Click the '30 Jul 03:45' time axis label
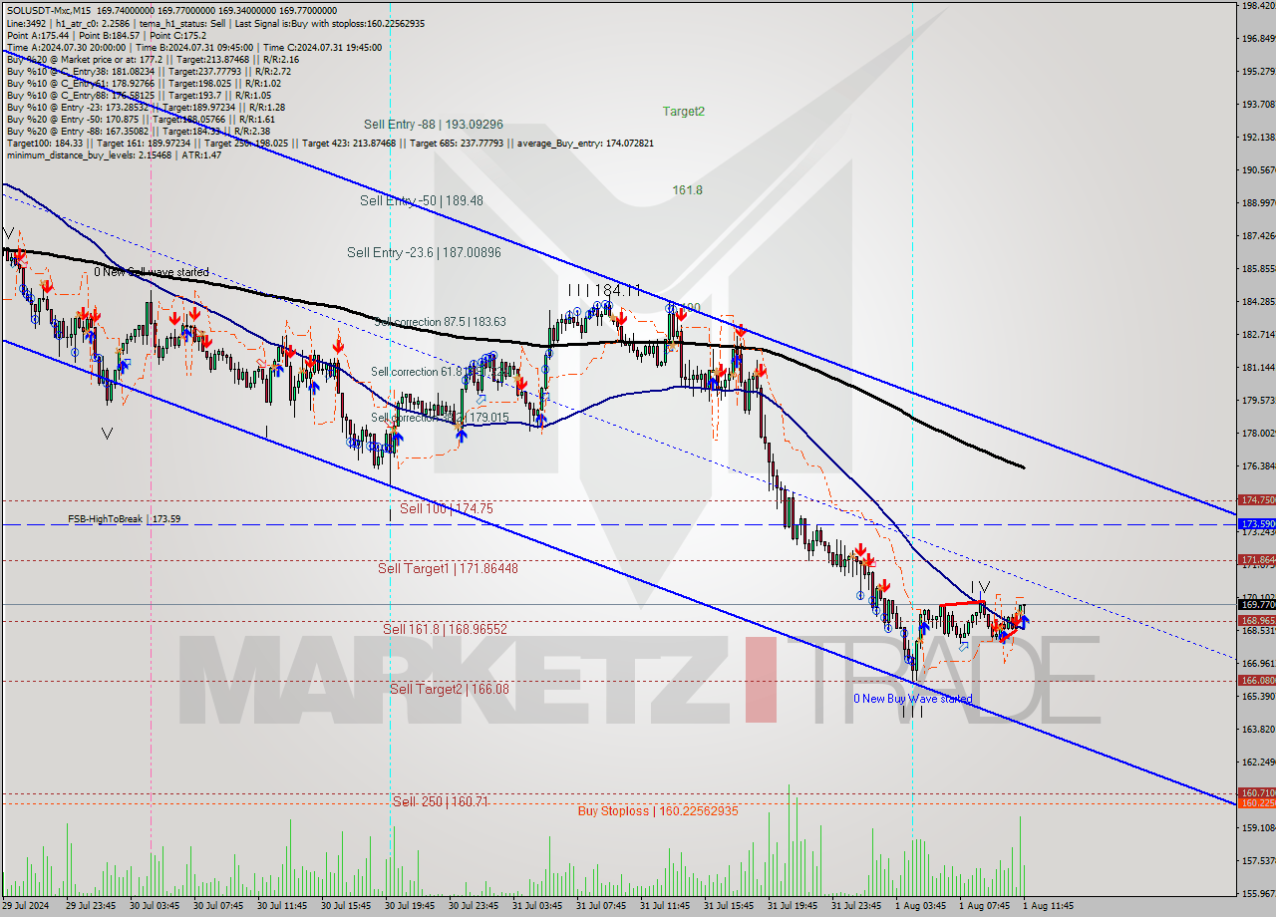Image resolution: width=1276 pixels, height=917 pixels. coord(155,906)
